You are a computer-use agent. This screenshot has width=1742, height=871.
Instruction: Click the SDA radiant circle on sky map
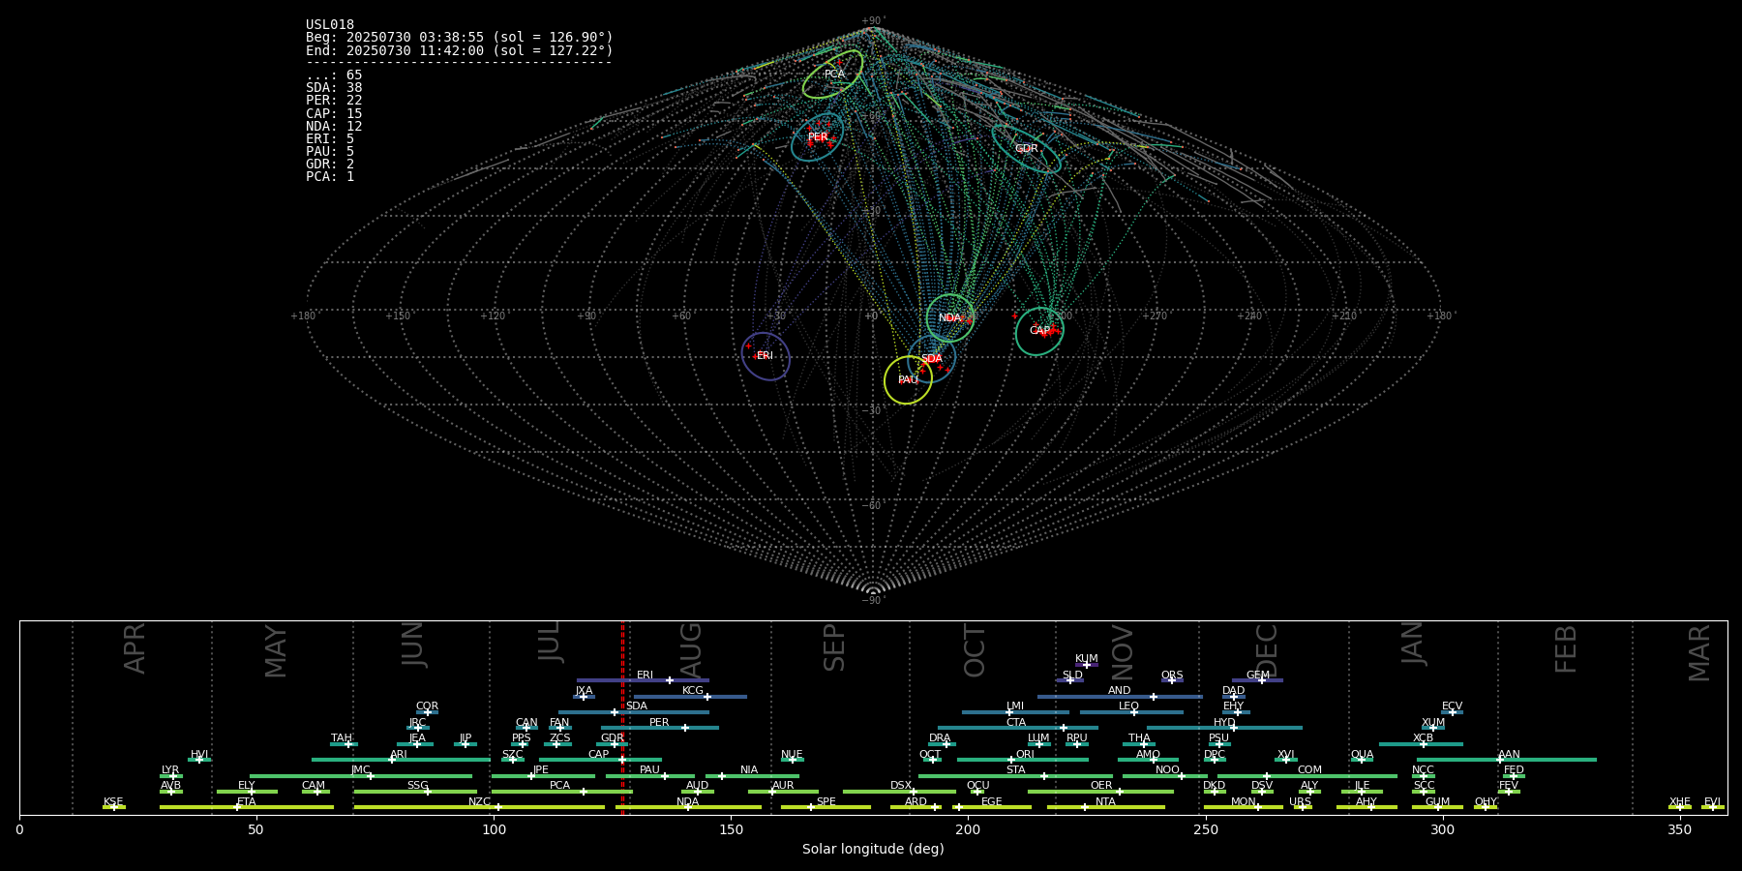coord(931,359)
